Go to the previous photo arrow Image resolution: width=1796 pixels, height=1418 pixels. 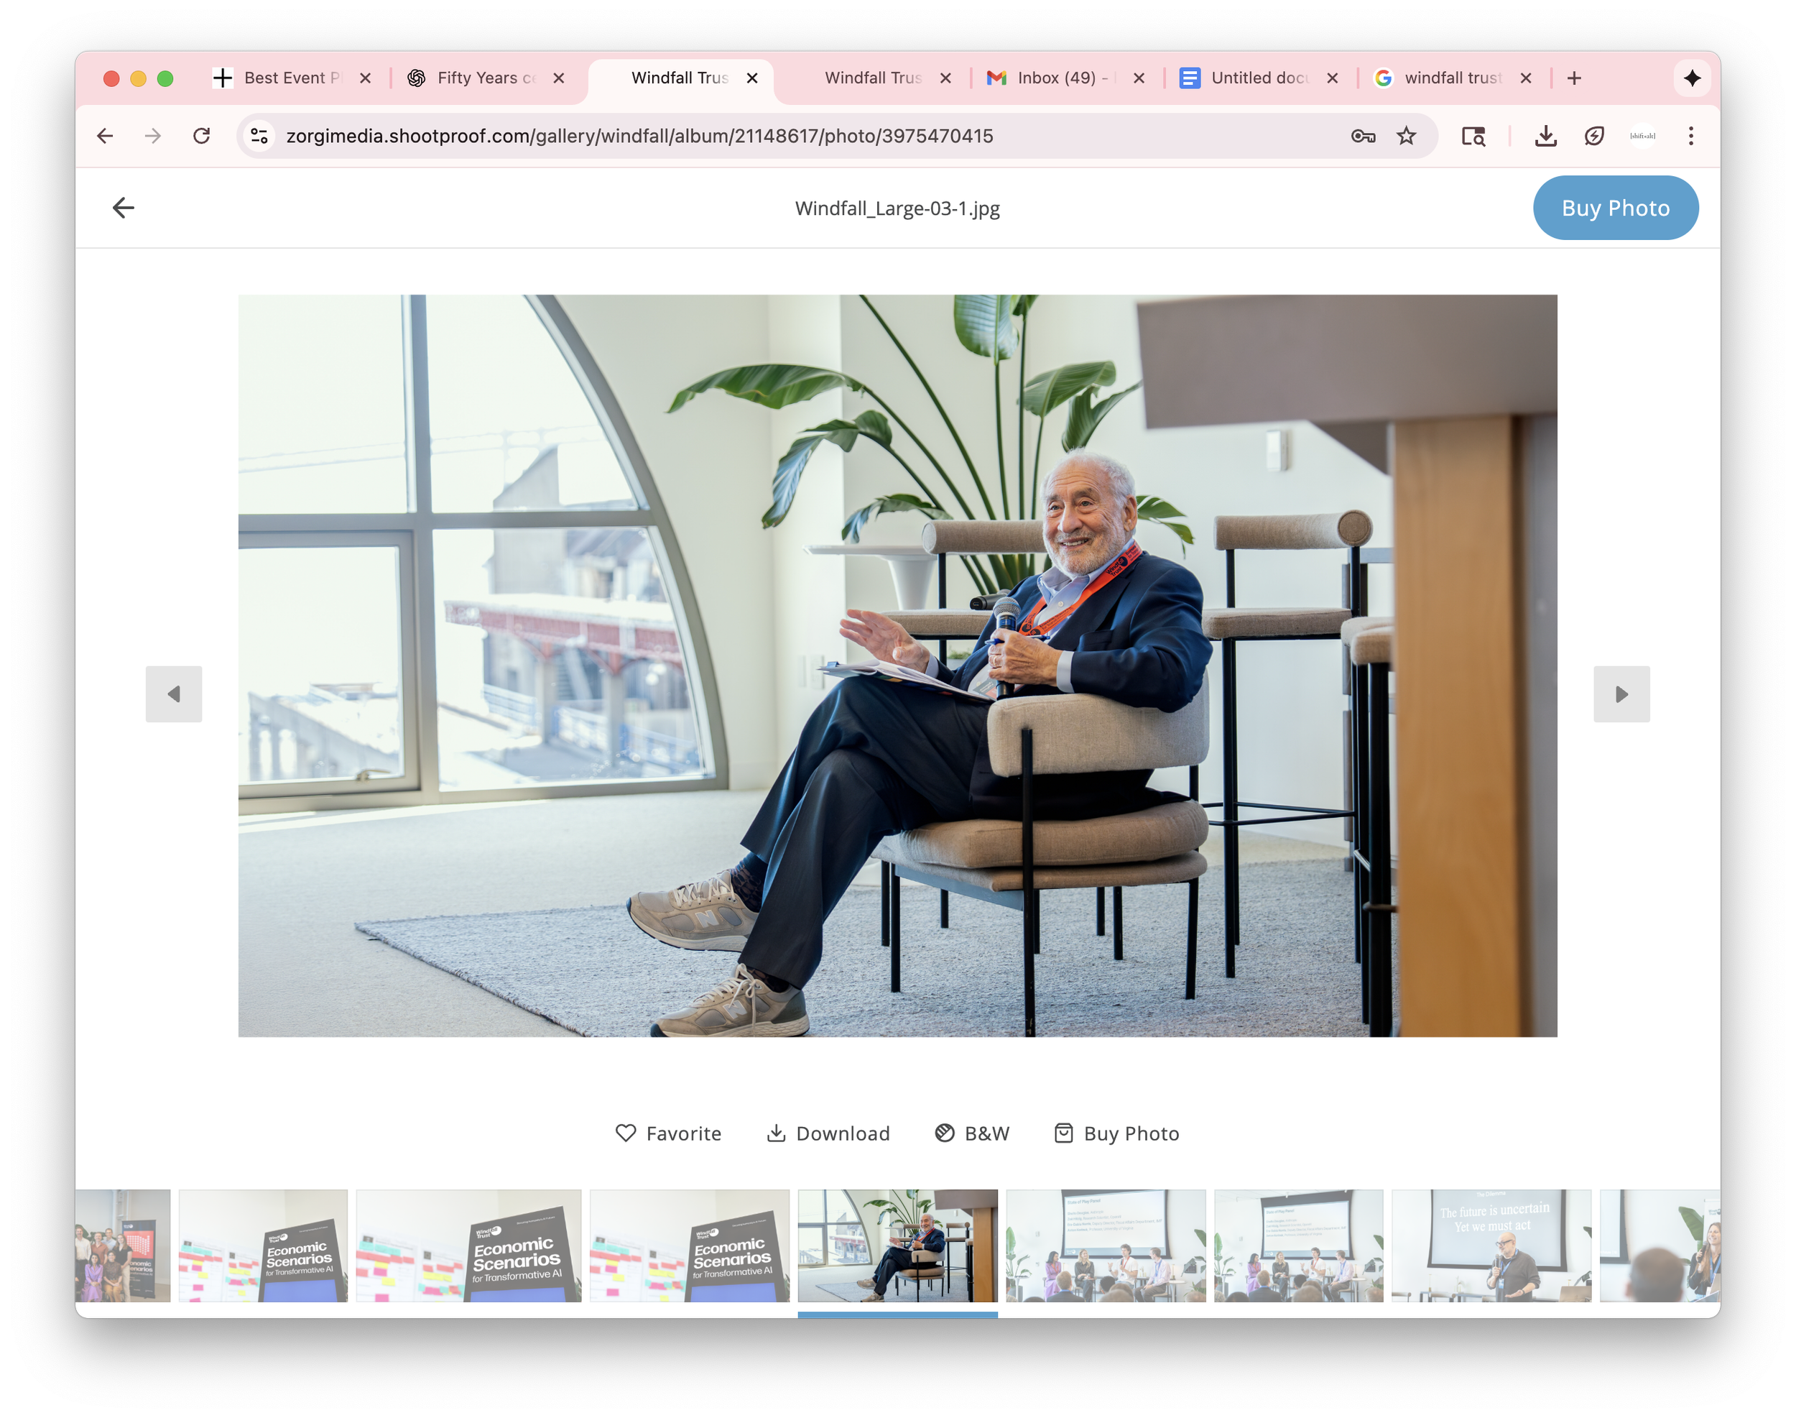(173, 694)
